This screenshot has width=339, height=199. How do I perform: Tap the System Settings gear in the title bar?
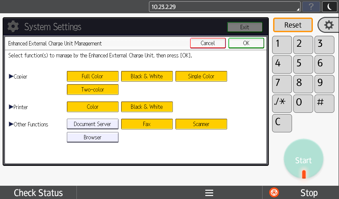coord(13,26)
